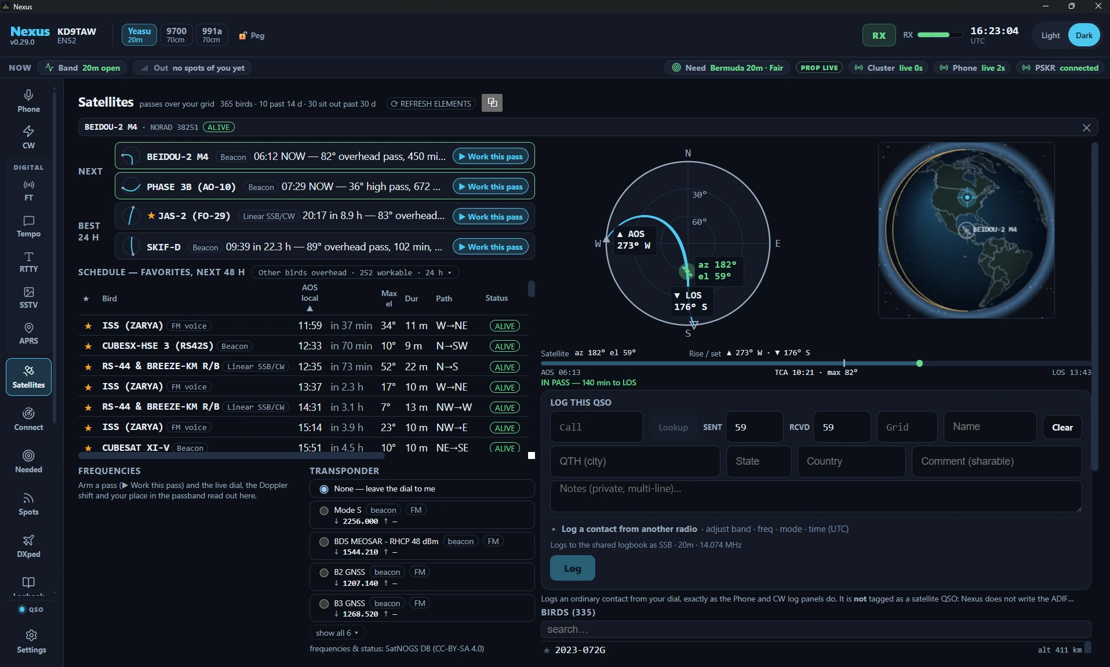Open the Spots panel
Screen dimensions: 1110x667
click(x=28, y=504)
